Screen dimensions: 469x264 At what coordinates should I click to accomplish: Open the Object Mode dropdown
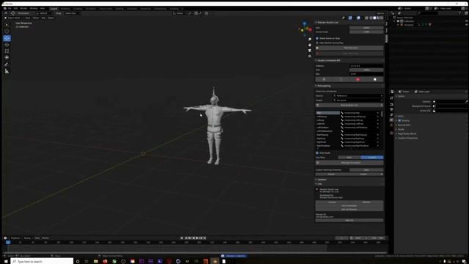13,18
